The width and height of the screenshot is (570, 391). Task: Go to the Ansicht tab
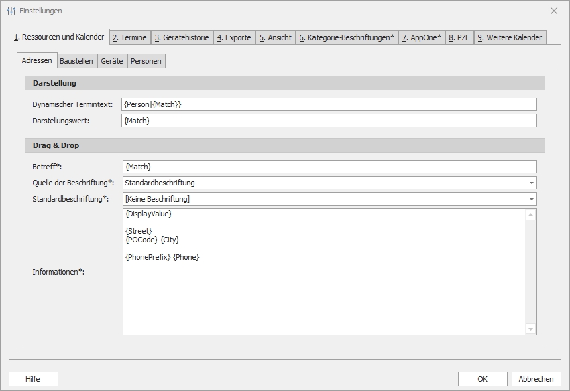pos(276,37)
